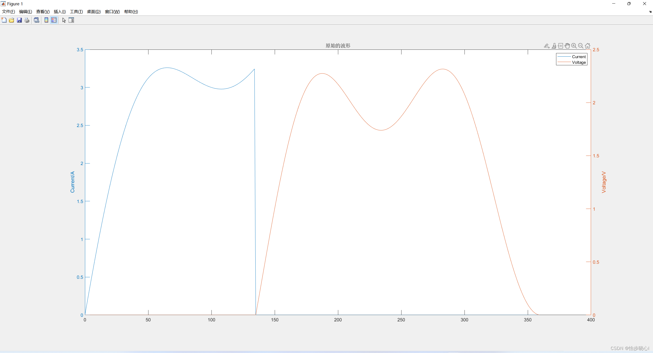This screenshot has height=353, width=653.
Task: Open the 编辑(E) menu
Action: click(26, 11)
